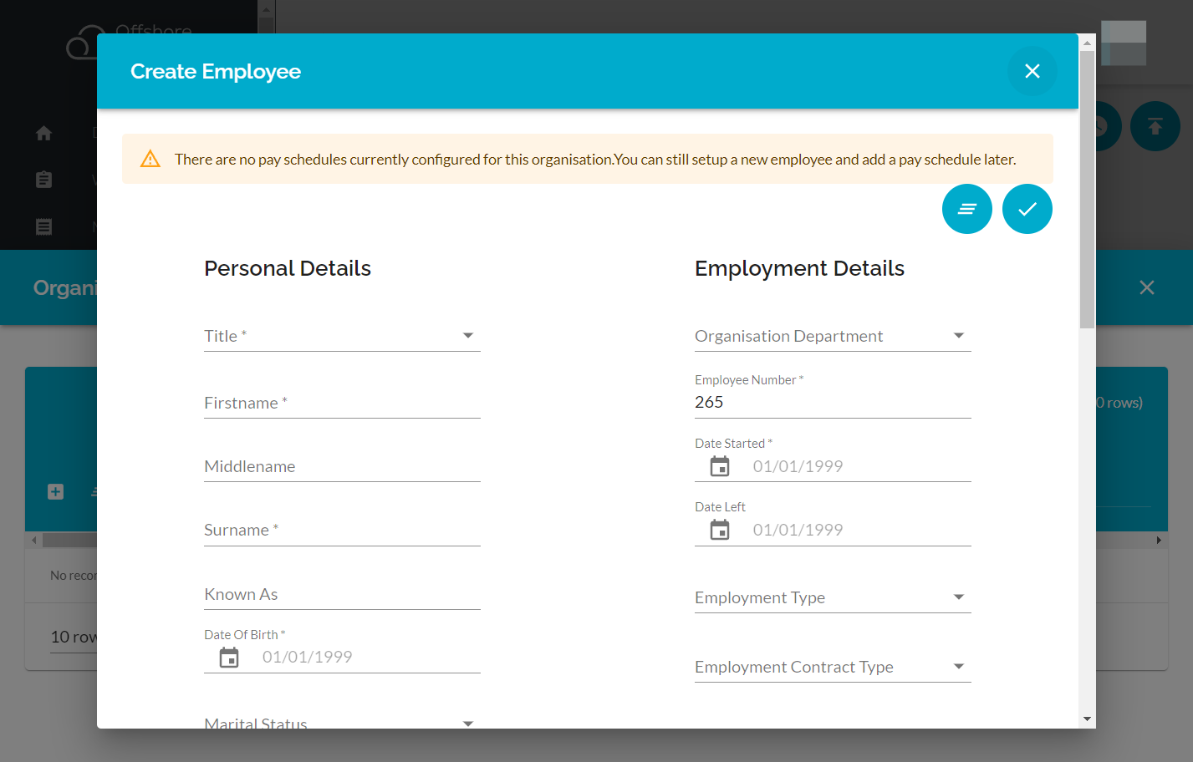Click the upload arrow button in background

click(1155, 126)
